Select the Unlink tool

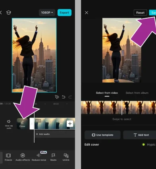tap(66, 157)
